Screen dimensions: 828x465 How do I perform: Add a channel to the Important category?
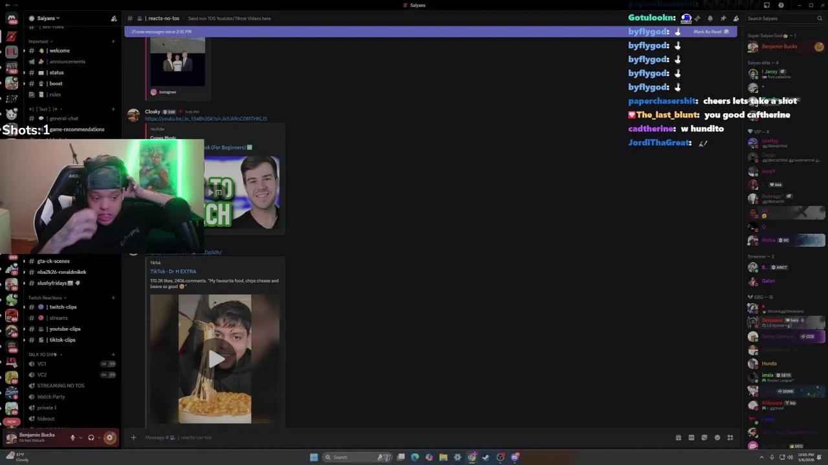click(113, 41)
